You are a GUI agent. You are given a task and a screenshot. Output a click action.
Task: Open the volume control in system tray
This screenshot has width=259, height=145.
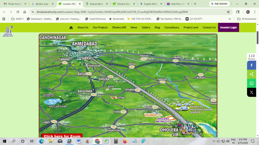(x=228, y=141)
